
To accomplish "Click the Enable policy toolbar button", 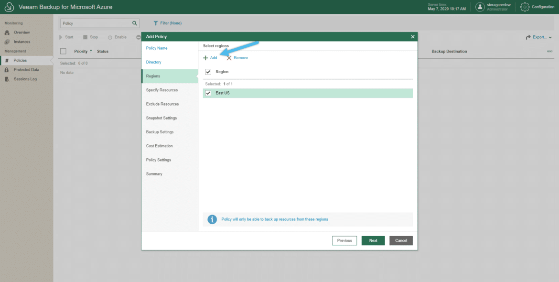I will point(117,37).
